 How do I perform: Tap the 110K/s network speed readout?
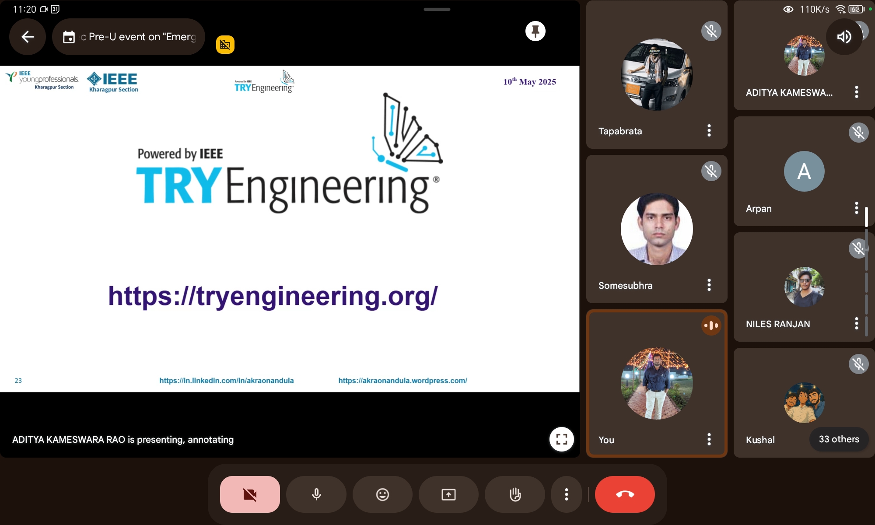815,9
